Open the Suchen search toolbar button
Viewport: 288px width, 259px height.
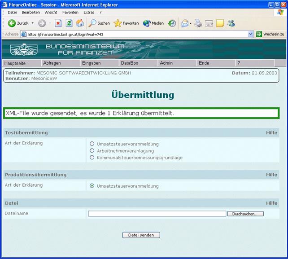tap(99, 23)
